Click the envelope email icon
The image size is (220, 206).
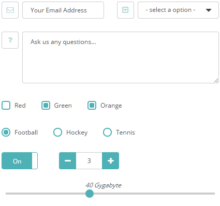[10, 10]
